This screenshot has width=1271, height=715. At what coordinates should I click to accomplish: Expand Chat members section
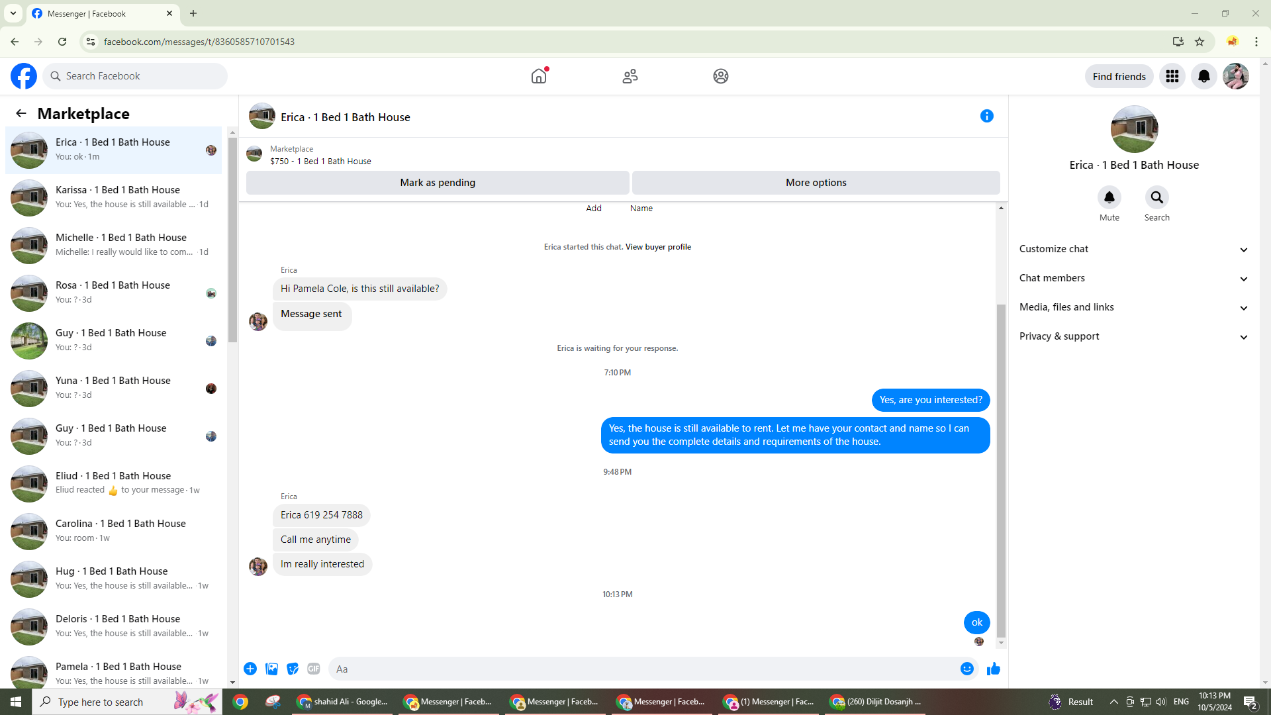point(1133,279)
